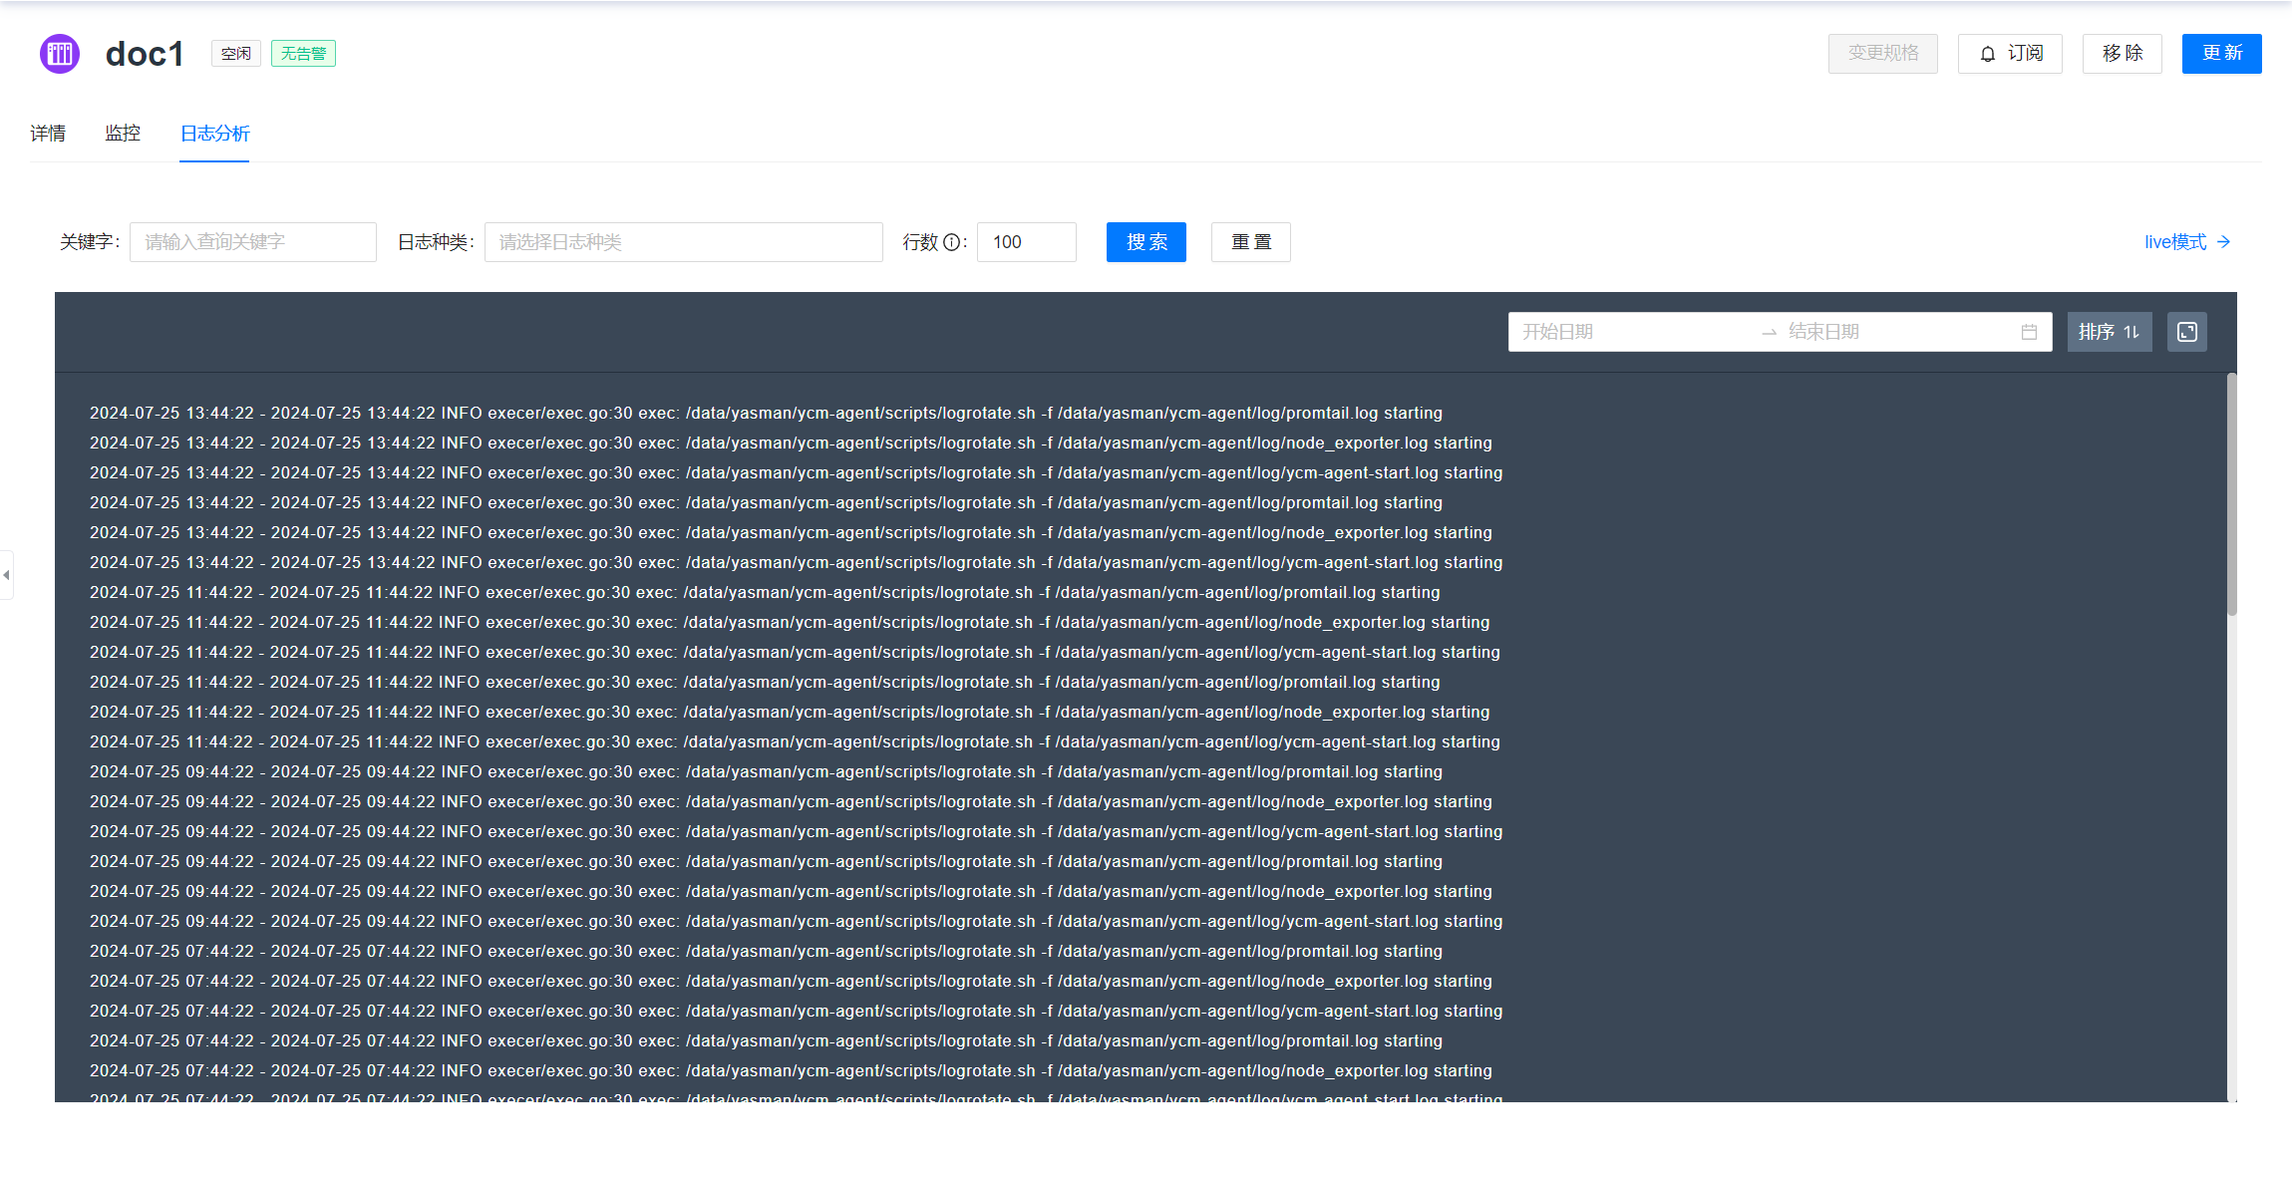Open the 日志种类 log type dropdown

(683, 242)
